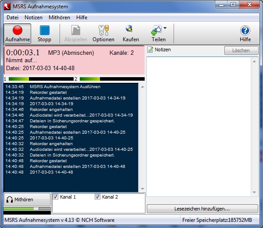263x228 pixels.
Task: Click 'MSRS Aufnahmesystem v 4.13' status bar text
Action: point(39,220)
